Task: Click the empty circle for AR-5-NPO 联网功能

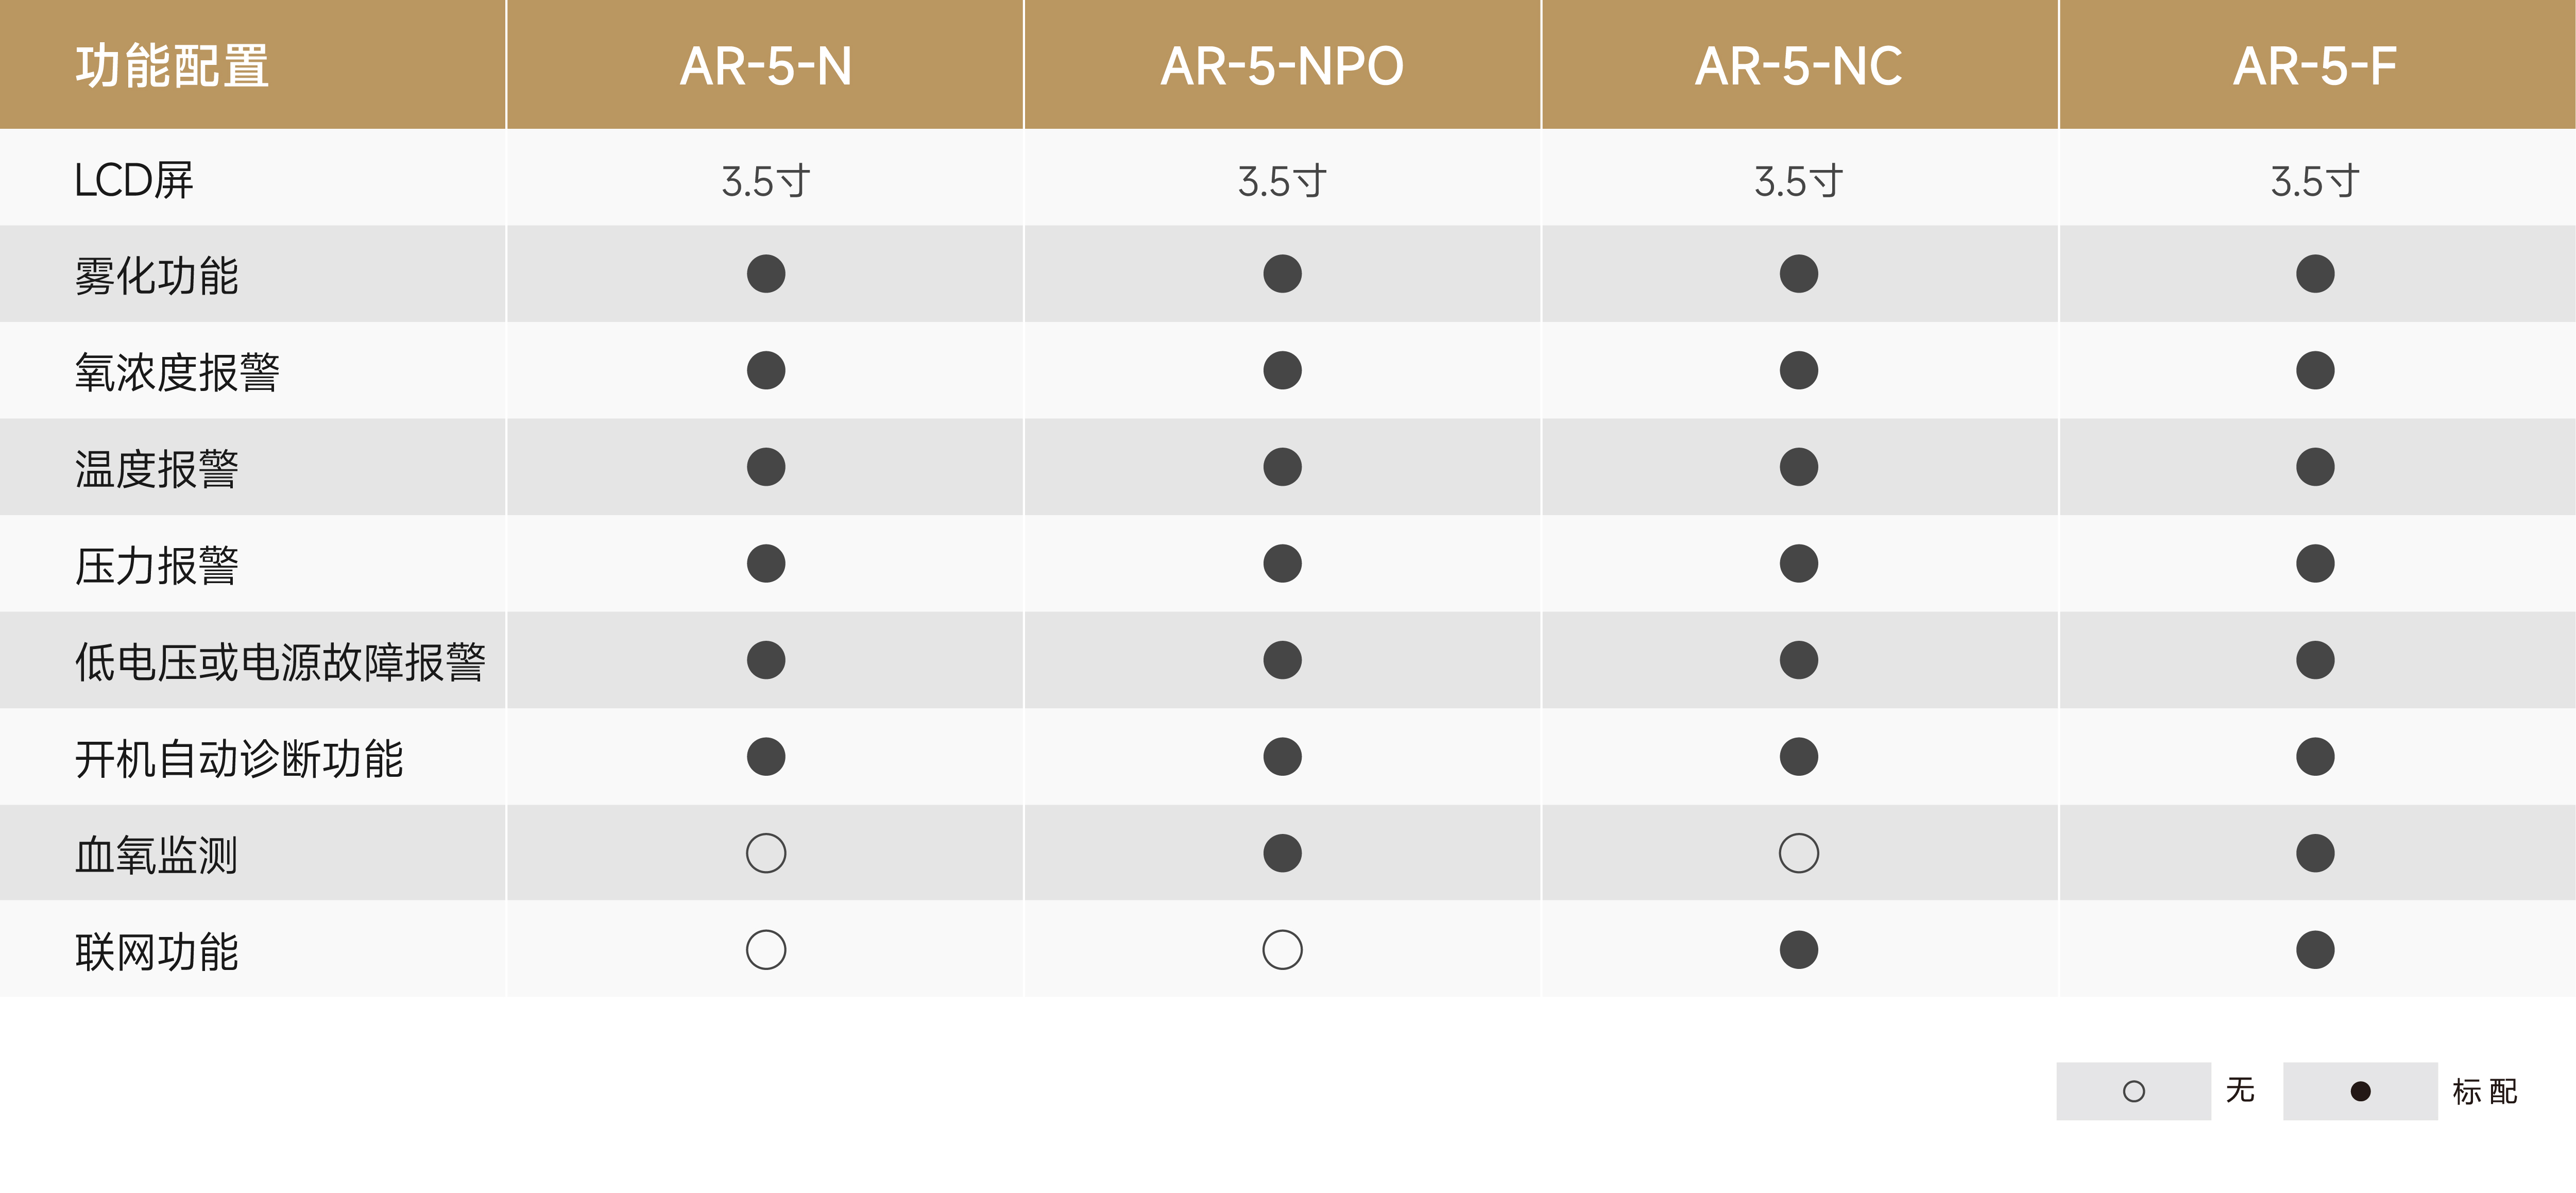Action: pos(1282,950)
